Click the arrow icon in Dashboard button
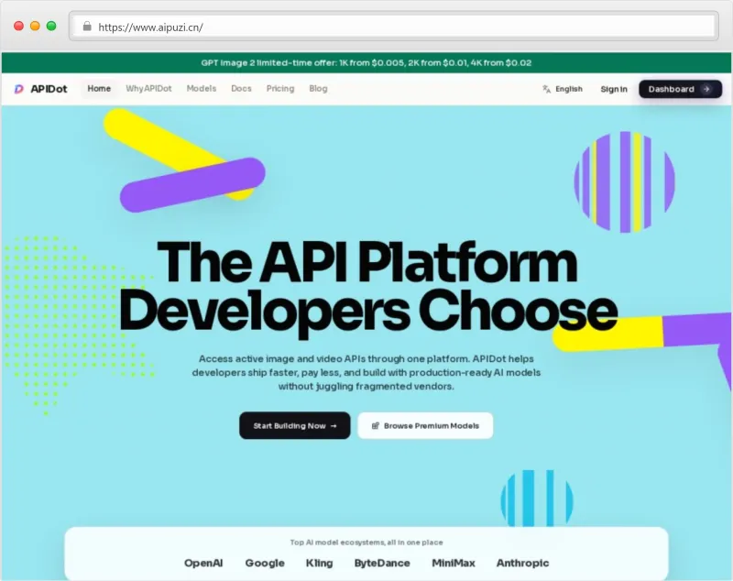This screenshot has height=581, width=733. coord(706,89)
